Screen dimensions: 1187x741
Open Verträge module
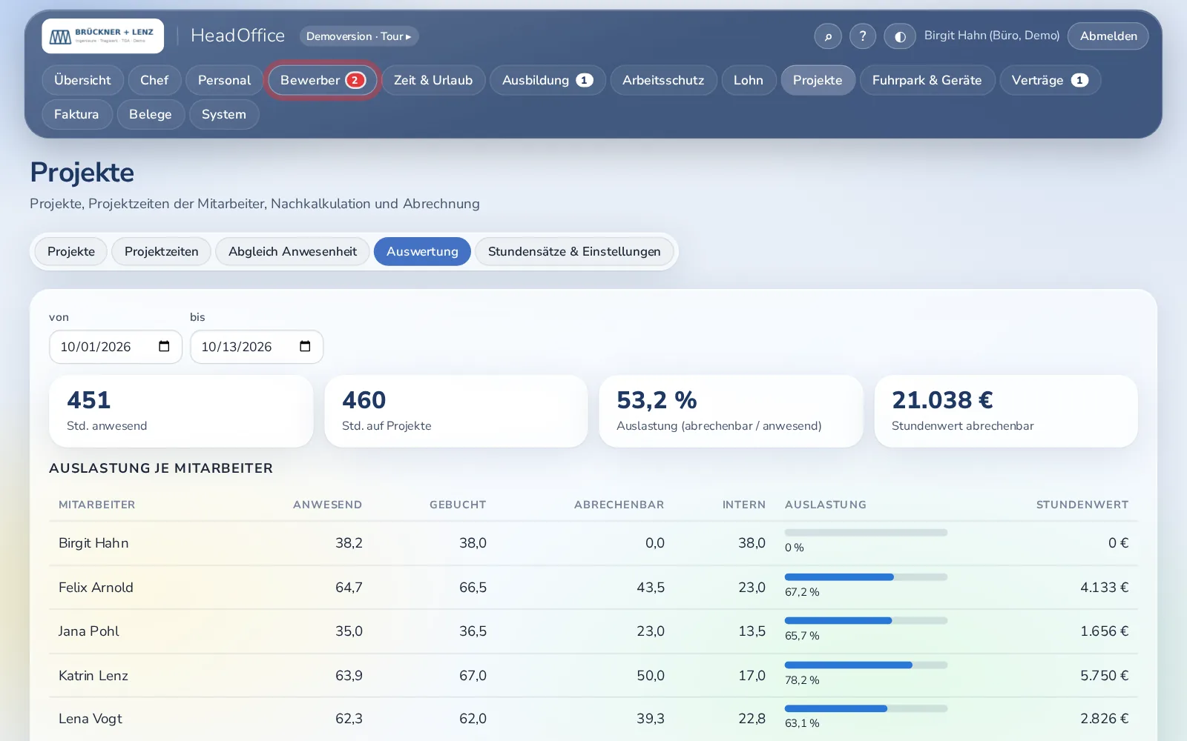1050,80
